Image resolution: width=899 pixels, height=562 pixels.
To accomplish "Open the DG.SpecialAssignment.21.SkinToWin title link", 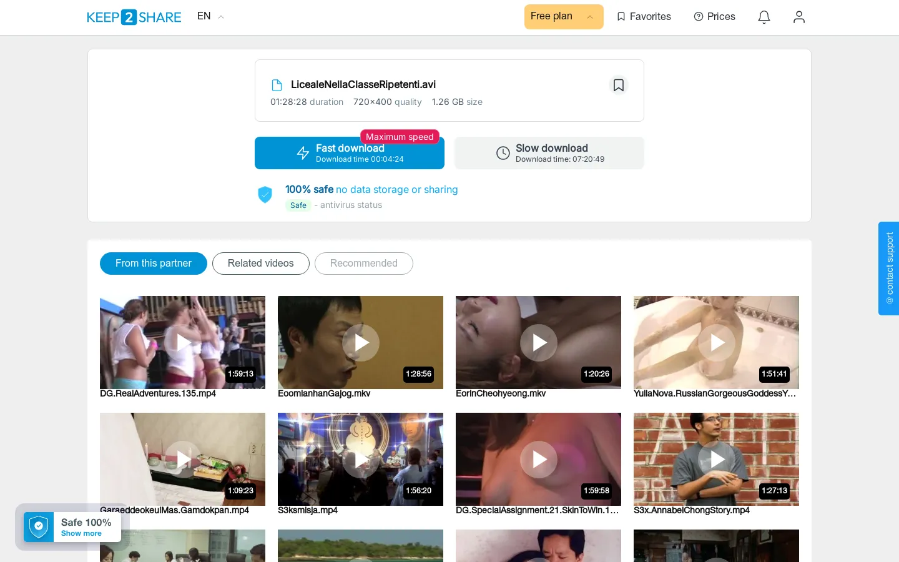I will click(538, 510).
